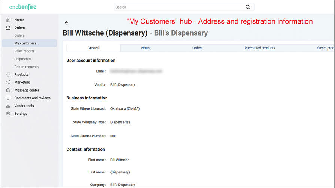Click into the Search input field

click(x=180, y=7)
